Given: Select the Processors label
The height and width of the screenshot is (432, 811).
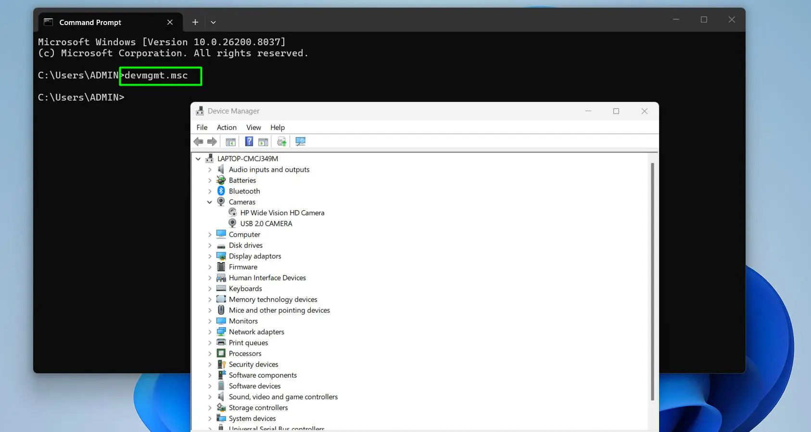Looking at the screenshot, I should pyautogui.click(x=245, y=354).
